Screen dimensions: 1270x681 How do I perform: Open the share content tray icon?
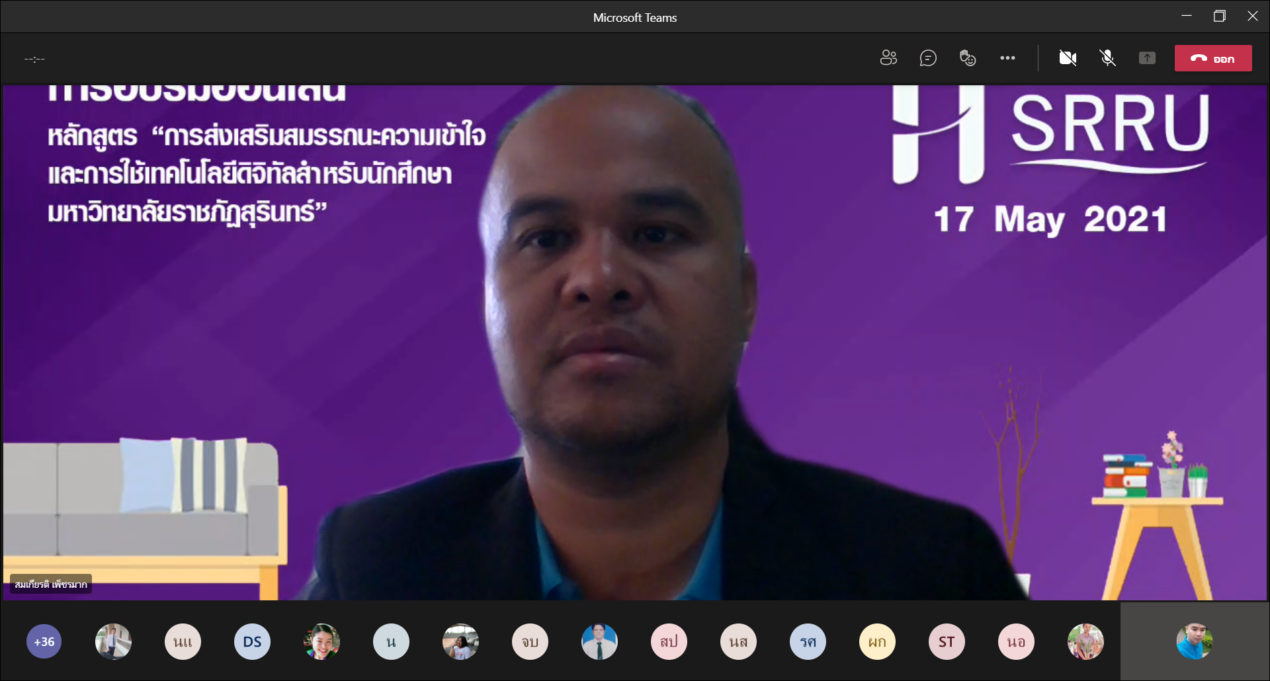tap(1147, 58)
